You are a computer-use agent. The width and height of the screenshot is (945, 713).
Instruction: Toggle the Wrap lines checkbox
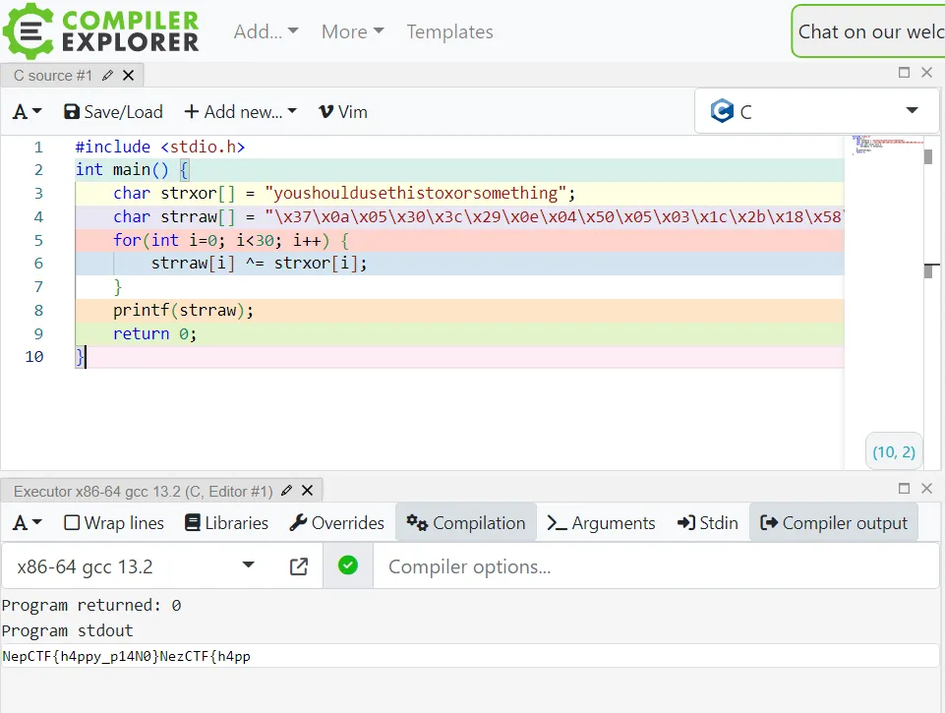72,523
